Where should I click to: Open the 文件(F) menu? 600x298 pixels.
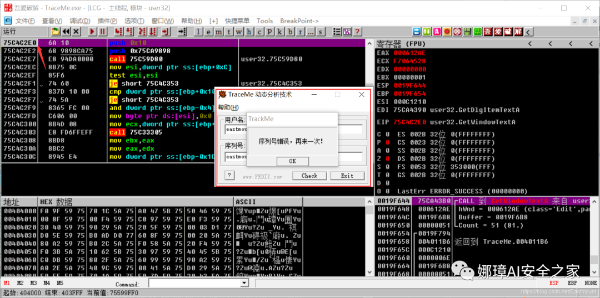[x=25, y=21]
